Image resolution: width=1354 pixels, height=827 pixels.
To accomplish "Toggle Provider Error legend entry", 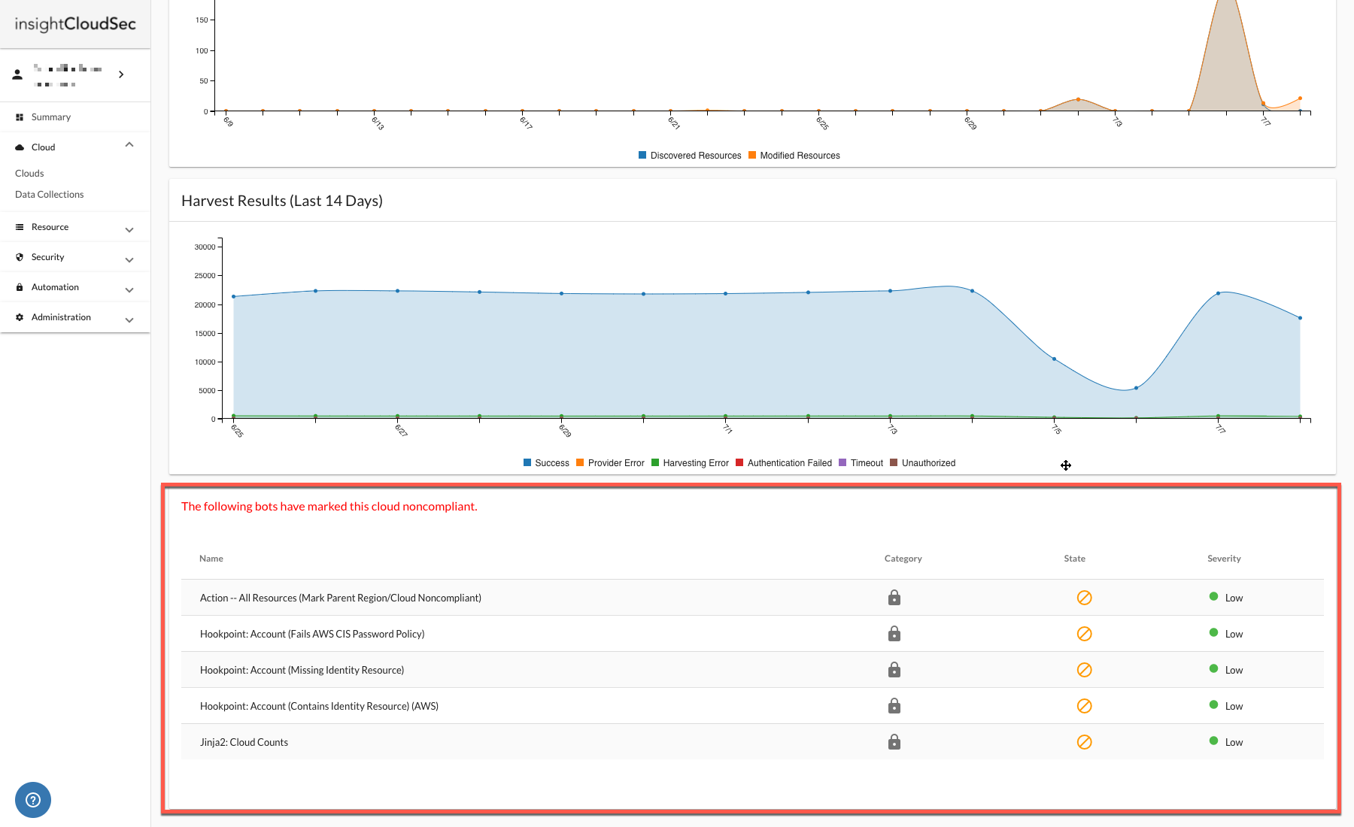I will pos(610,463).
